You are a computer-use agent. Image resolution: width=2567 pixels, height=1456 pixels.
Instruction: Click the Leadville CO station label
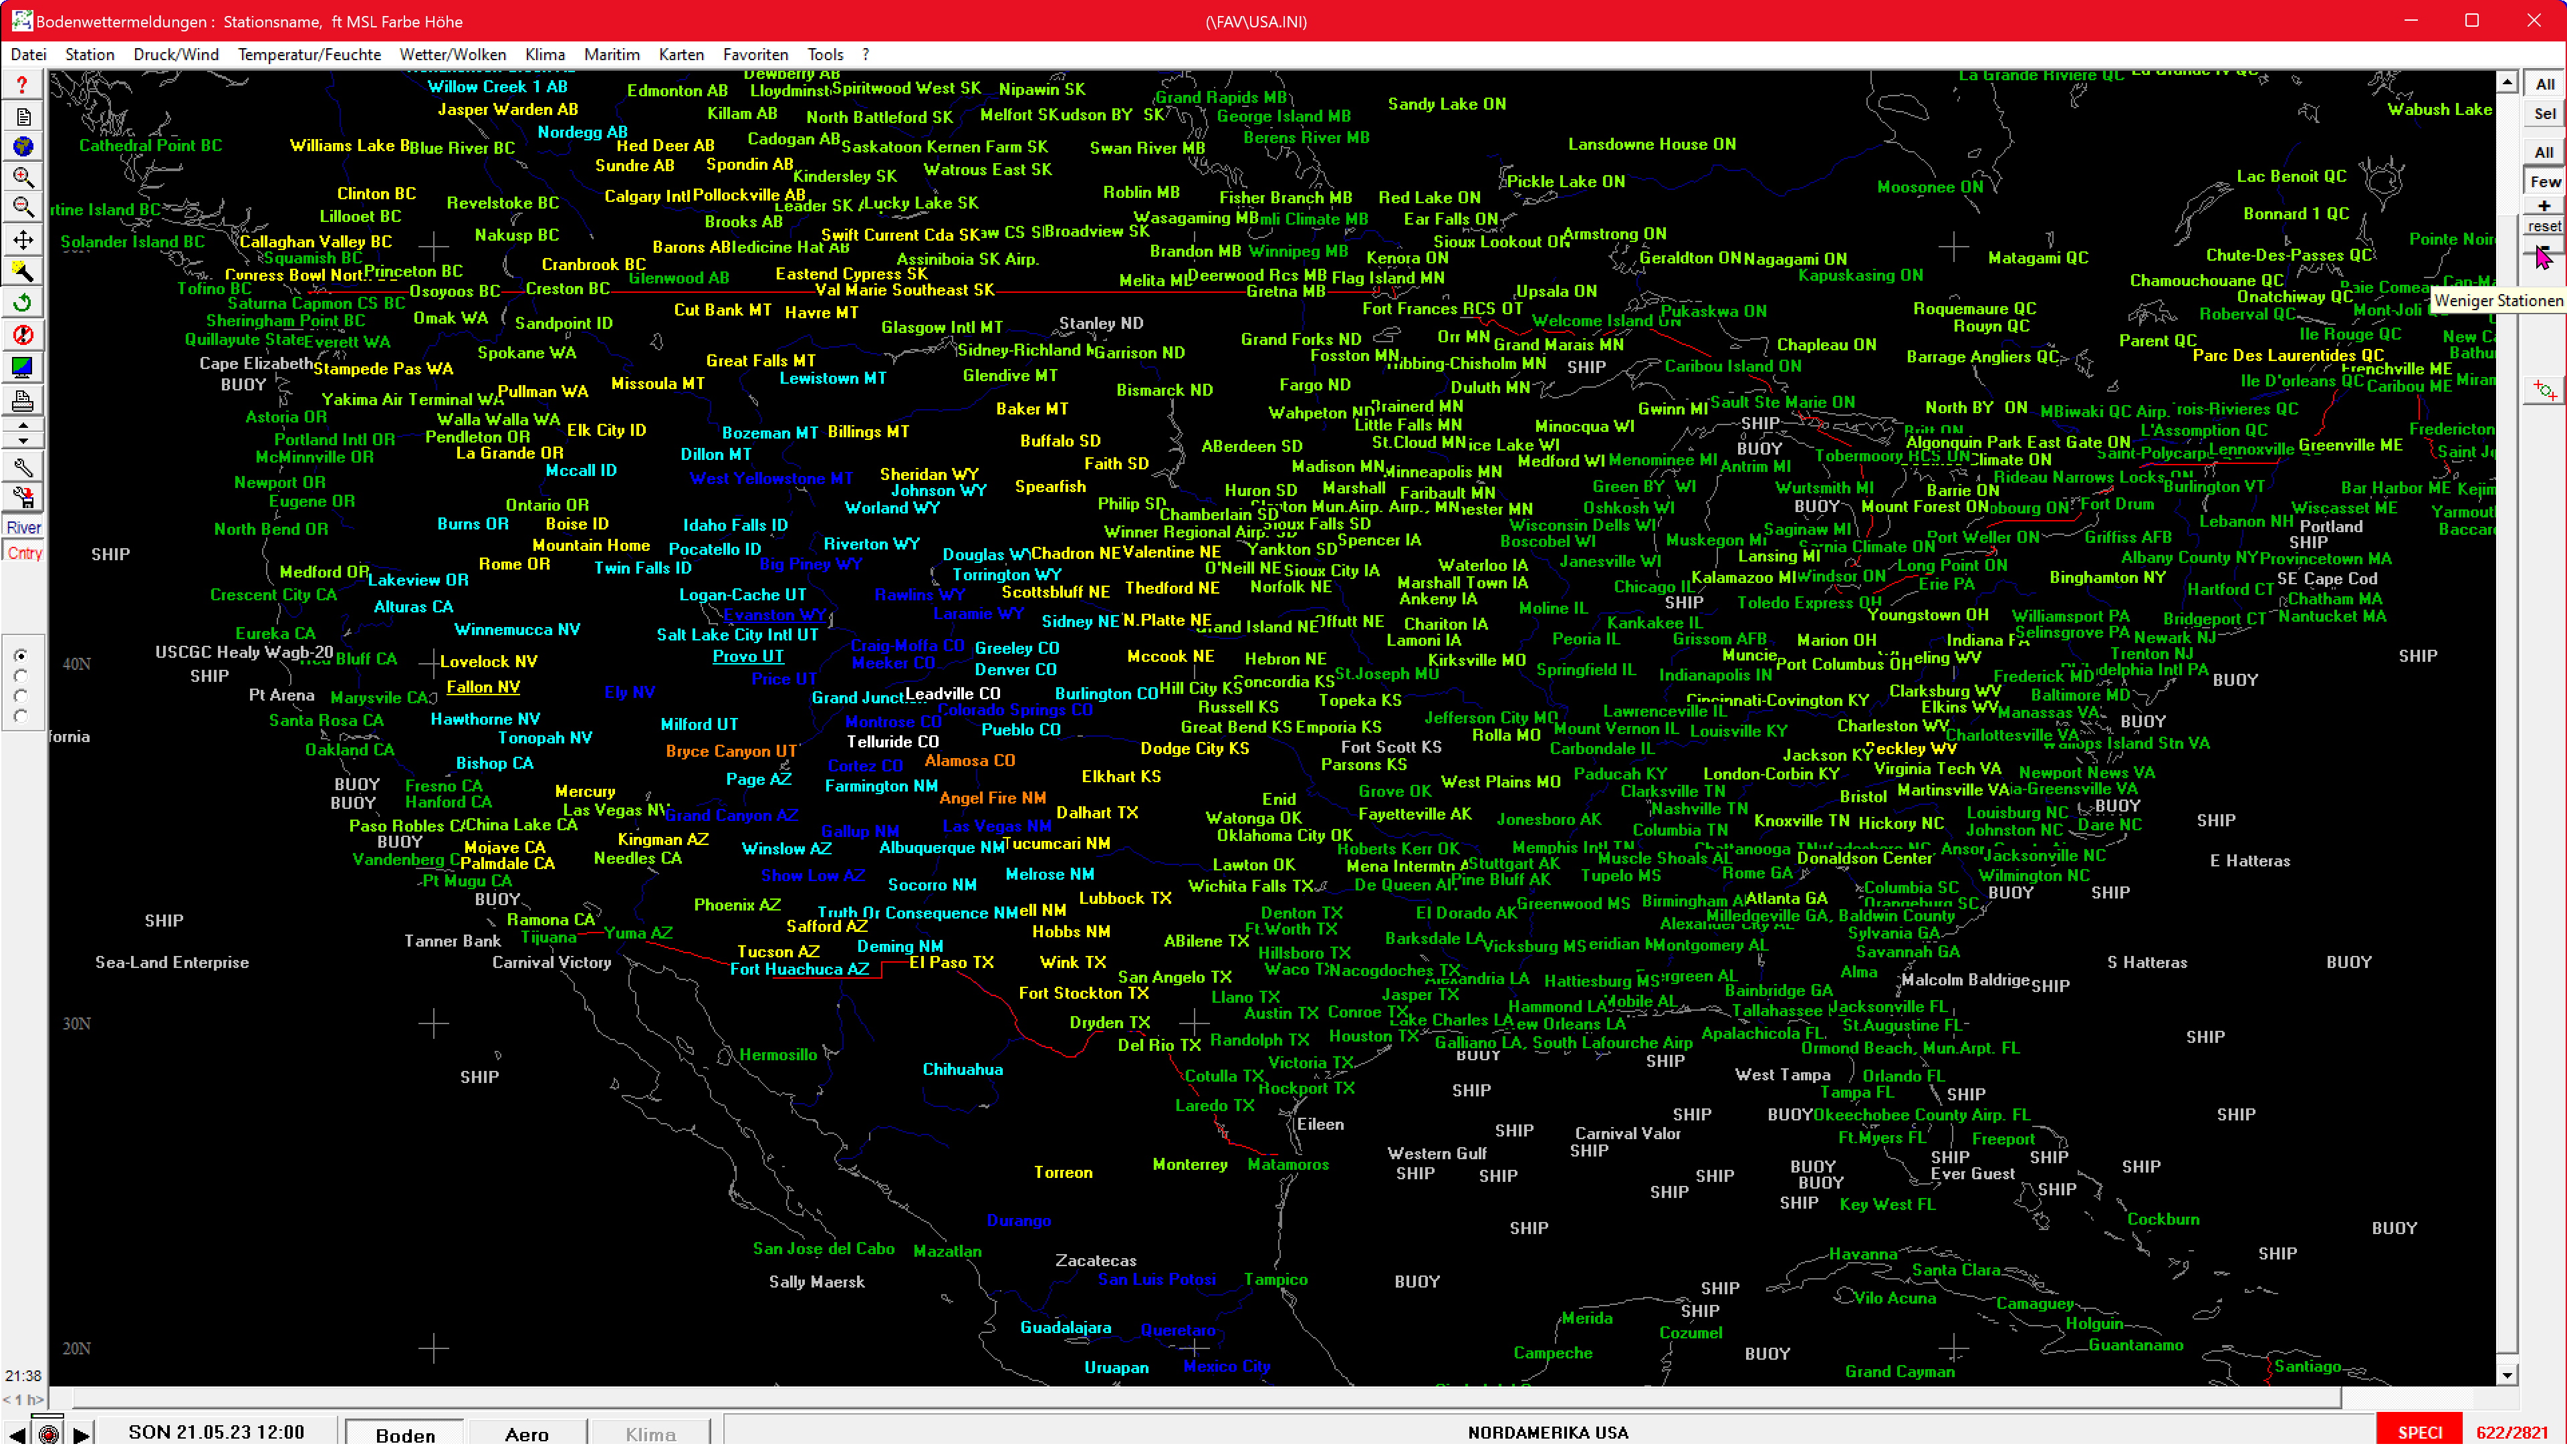(x=953, y=694)
